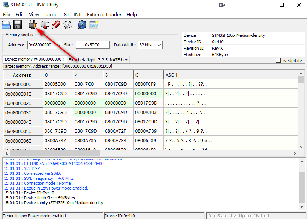Viewport: 307px width, 220px height.
Task: Open the SWV viewer icon
Action: 94,25
